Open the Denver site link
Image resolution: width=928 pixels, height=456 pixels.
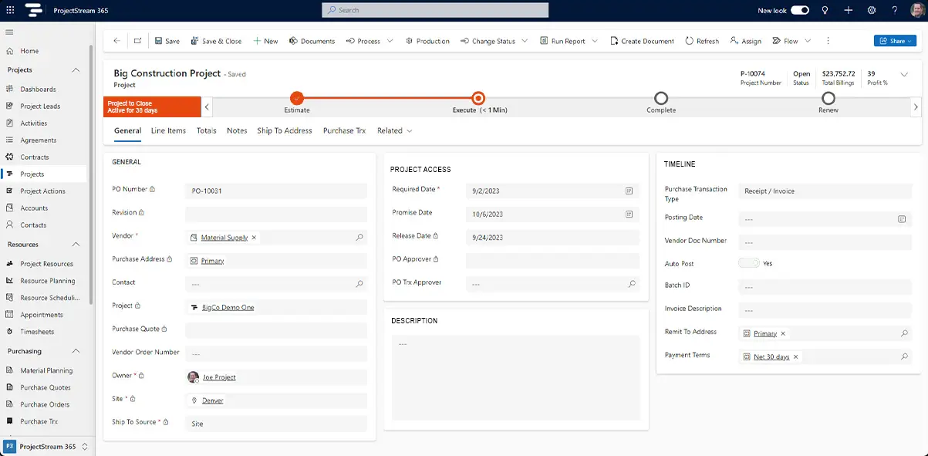[x=213, y=400]
